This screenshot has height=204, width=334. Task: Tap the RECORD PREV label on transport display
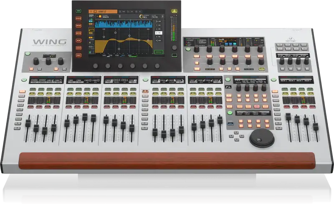click(265, 113)
